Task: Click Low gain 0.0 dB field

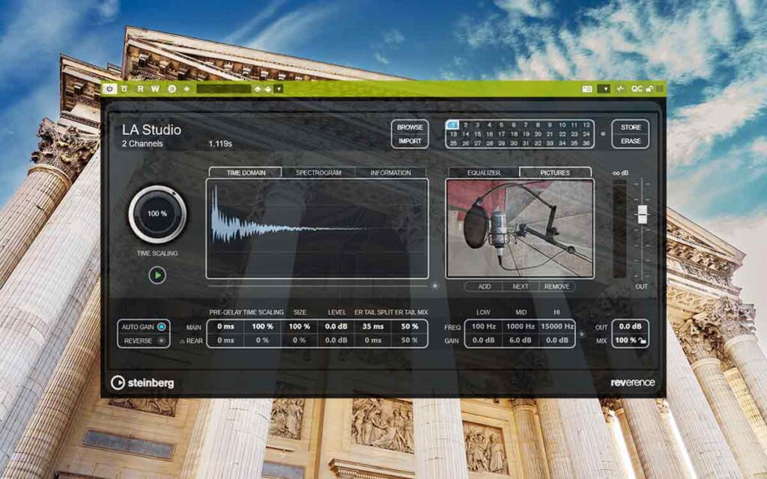Action: [x=483, y=341]
